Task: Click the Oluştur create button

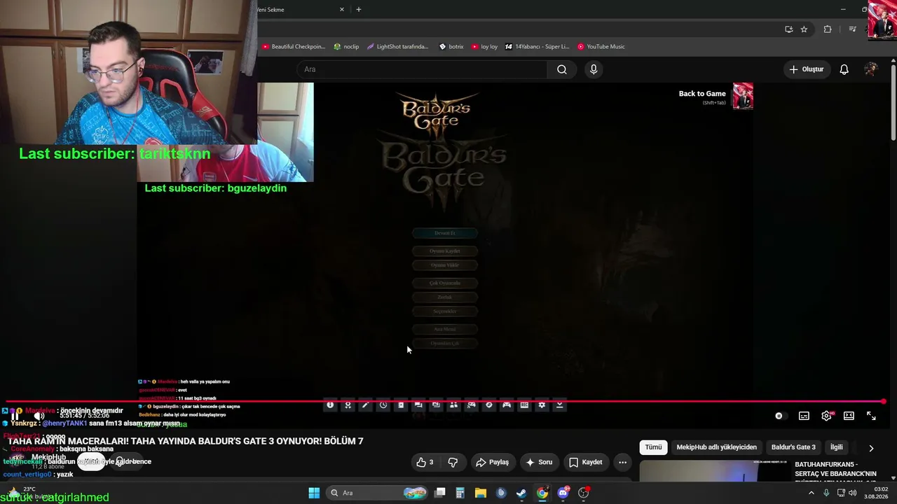Action: (807, 69)
